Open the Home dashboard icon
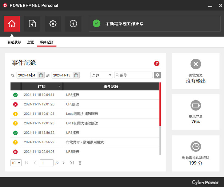Viewport: 224px width, 187px height. click(12, 24)
